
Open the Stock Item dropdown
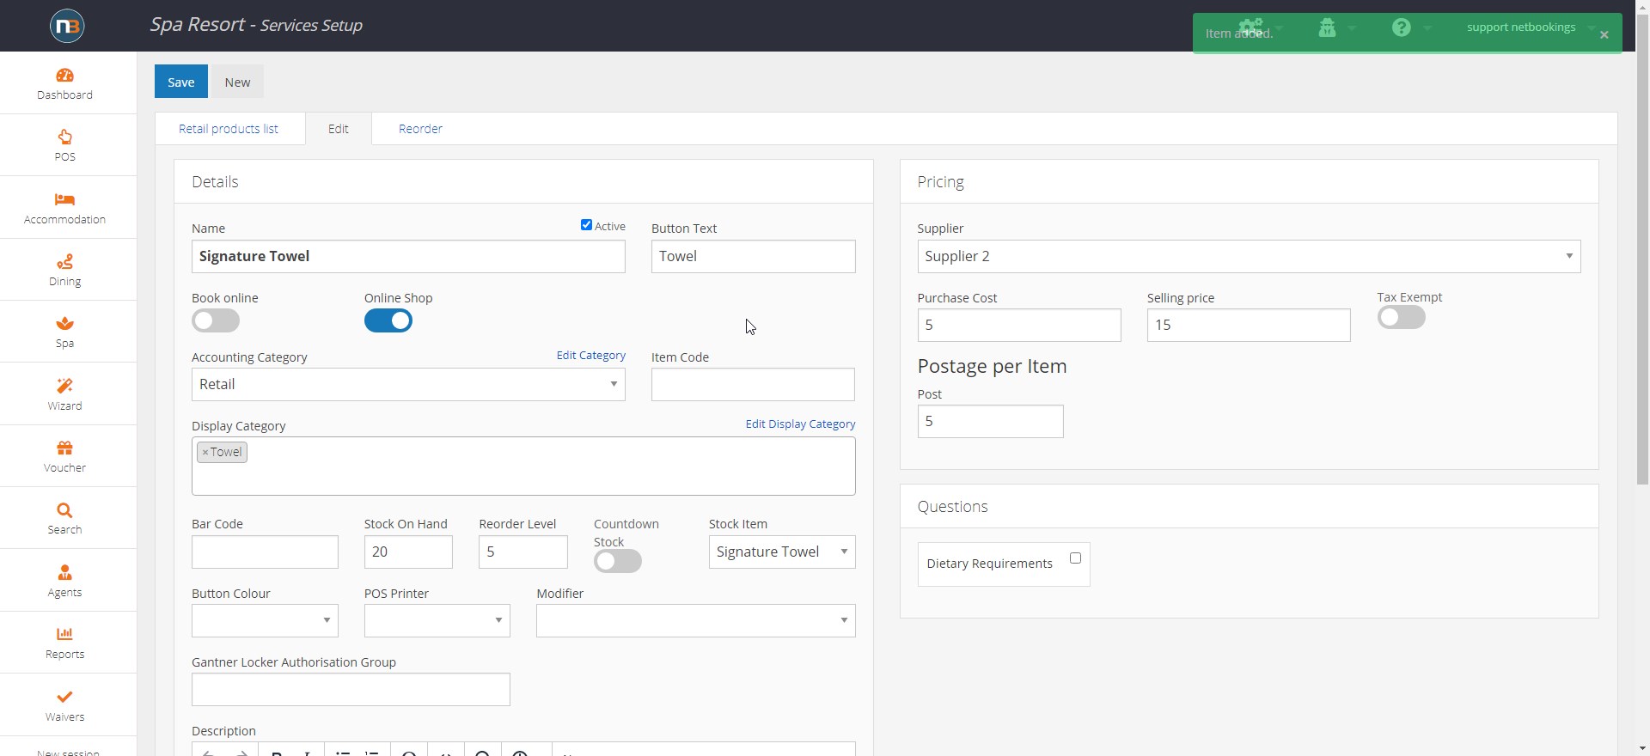pos(781,552)
